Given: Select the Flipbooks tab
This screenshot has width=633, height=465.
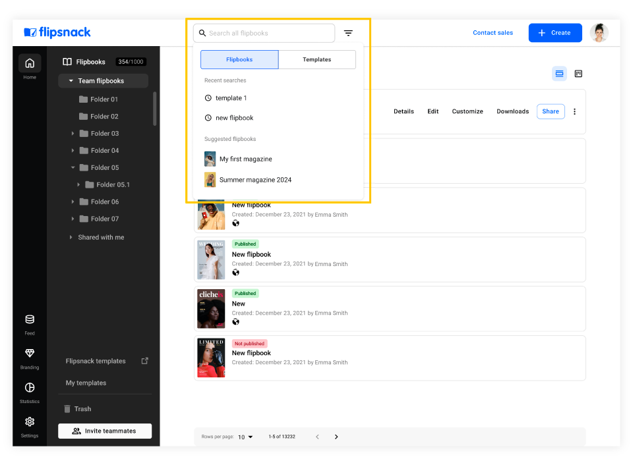Looking at the screenshot, I should click(x=239, y=59).
